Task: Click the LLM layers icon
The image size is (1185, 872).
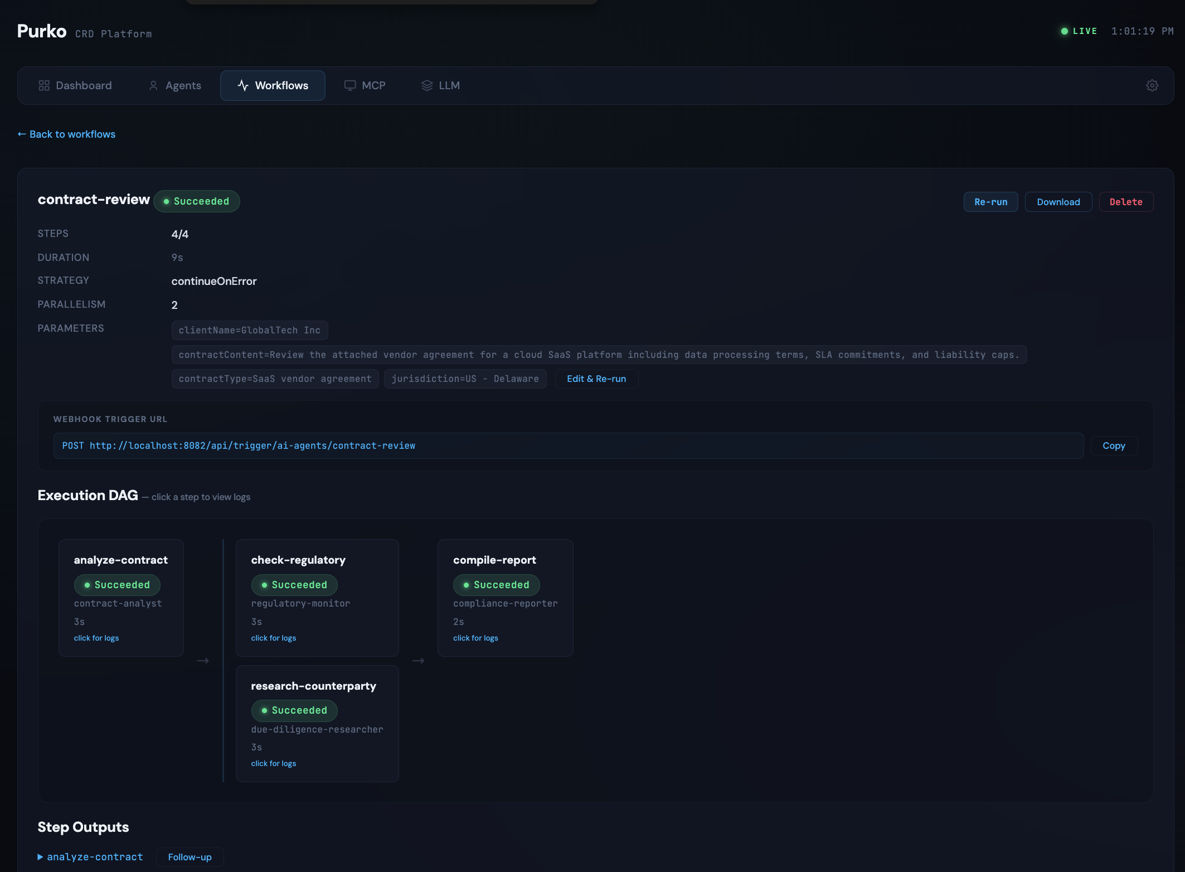Action: (427, 85)
